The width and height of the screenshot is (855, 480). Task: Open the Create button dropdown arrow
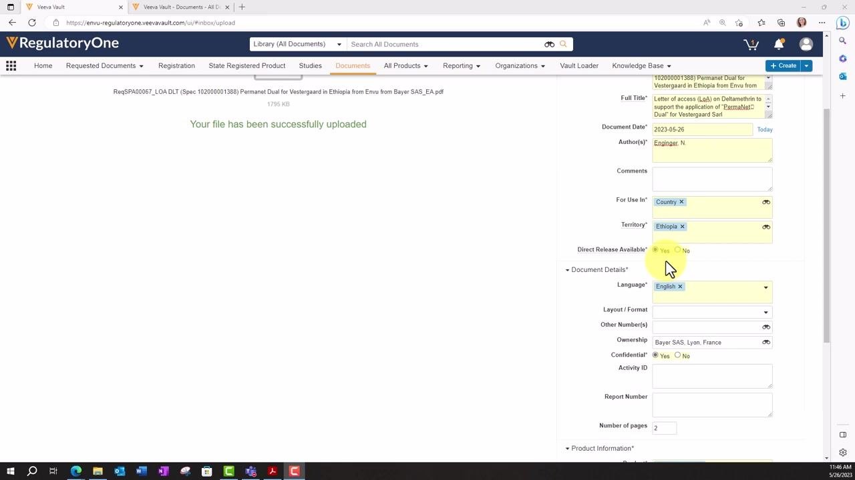point(806,65)
